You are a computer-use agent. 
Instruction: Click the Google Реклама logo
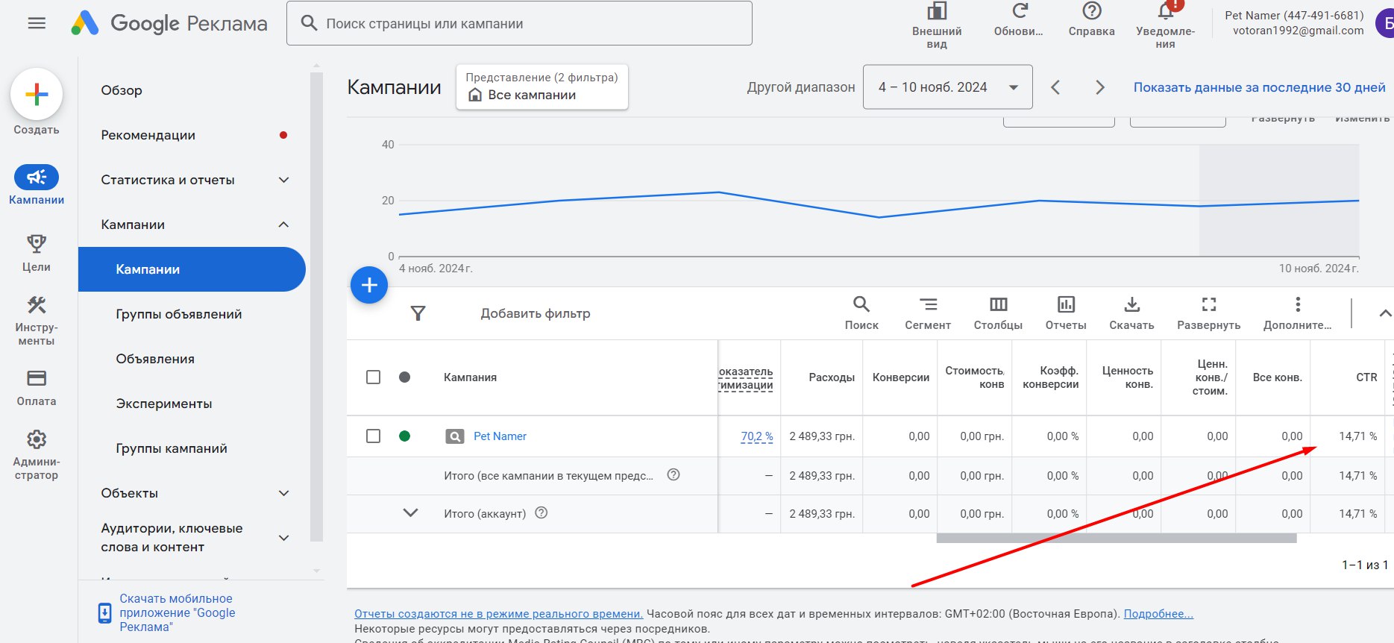(x=169, y=23)
